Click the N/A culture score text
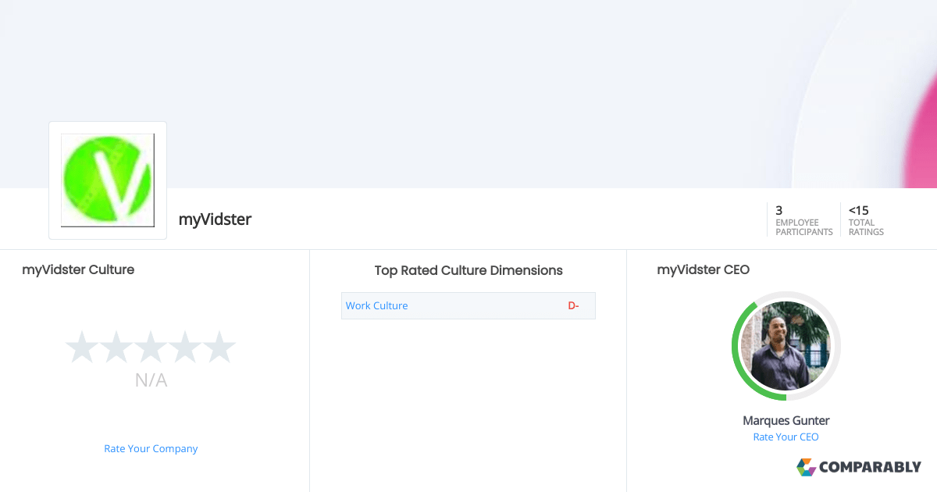The height and width of the screenshot is (492, 937). click(x=151, y=380)
